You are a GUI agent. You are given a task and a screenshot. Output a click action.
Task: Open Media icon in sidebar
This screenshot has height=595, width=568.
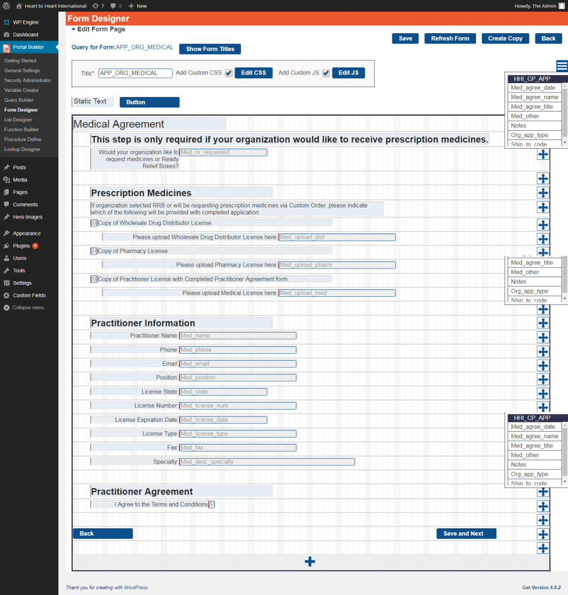pyautogui.click(x=6, y=180)
